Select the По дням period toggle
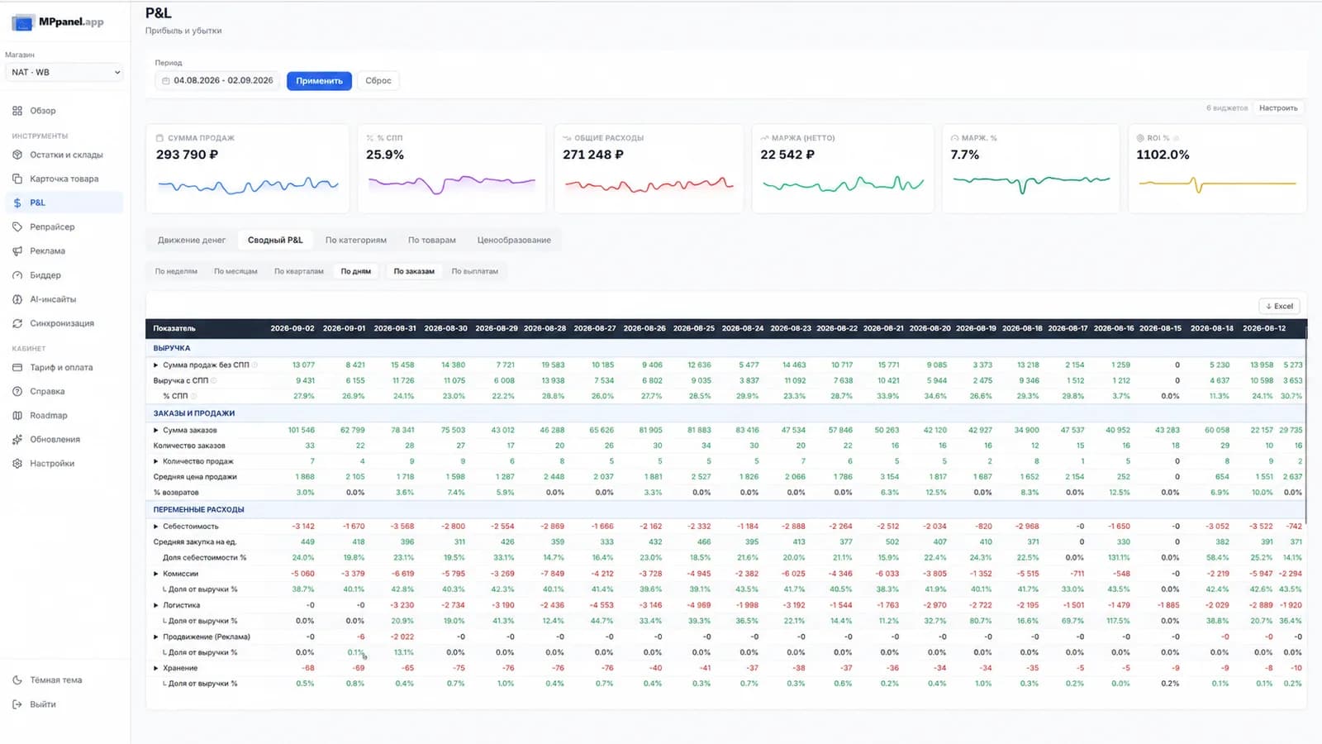 [356, 271]
